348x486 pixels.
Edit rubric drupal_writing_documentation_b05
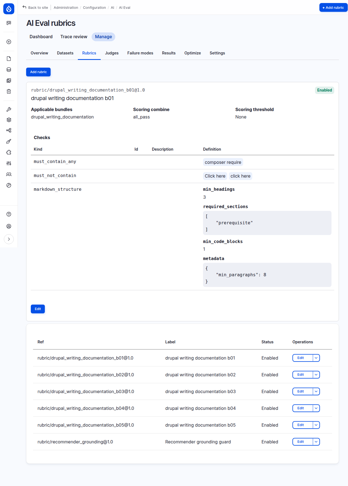303,425
